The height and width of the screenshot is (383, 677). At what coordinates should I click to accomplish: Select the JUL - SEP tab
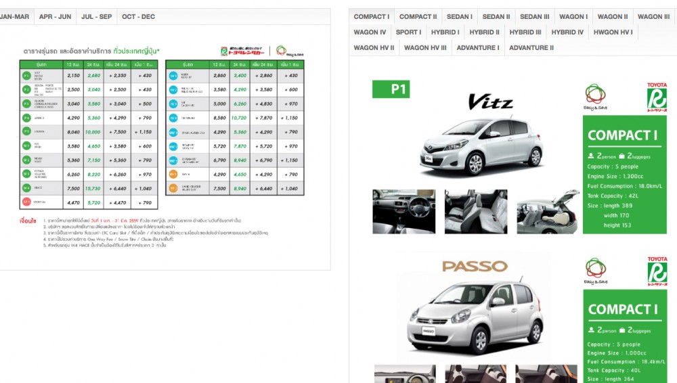[96, 16]
